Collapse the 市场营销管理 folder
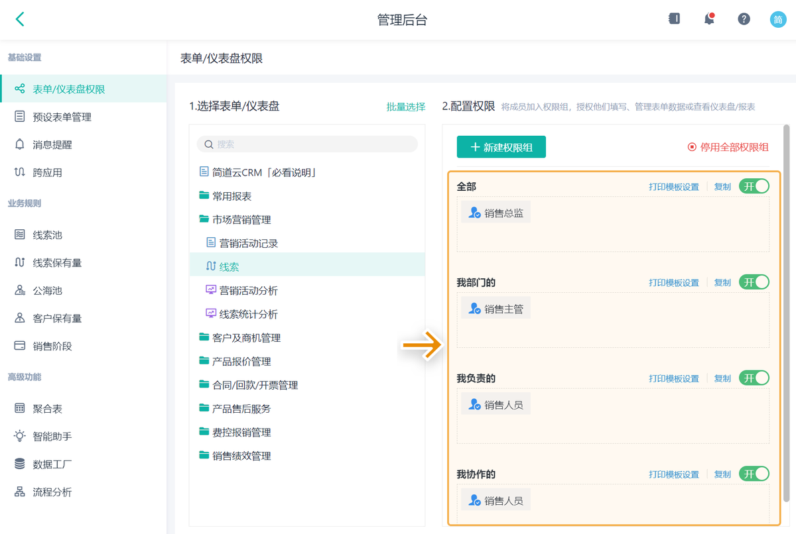Screen dimensions: 796x534 point(241,220)
